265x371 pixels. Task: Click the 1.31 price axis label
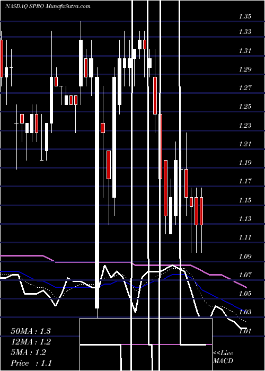[x=245, y=51]
